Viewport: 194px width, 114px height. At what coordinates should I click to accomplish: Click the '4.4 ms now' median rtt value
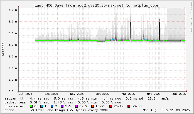coord(111,98)
